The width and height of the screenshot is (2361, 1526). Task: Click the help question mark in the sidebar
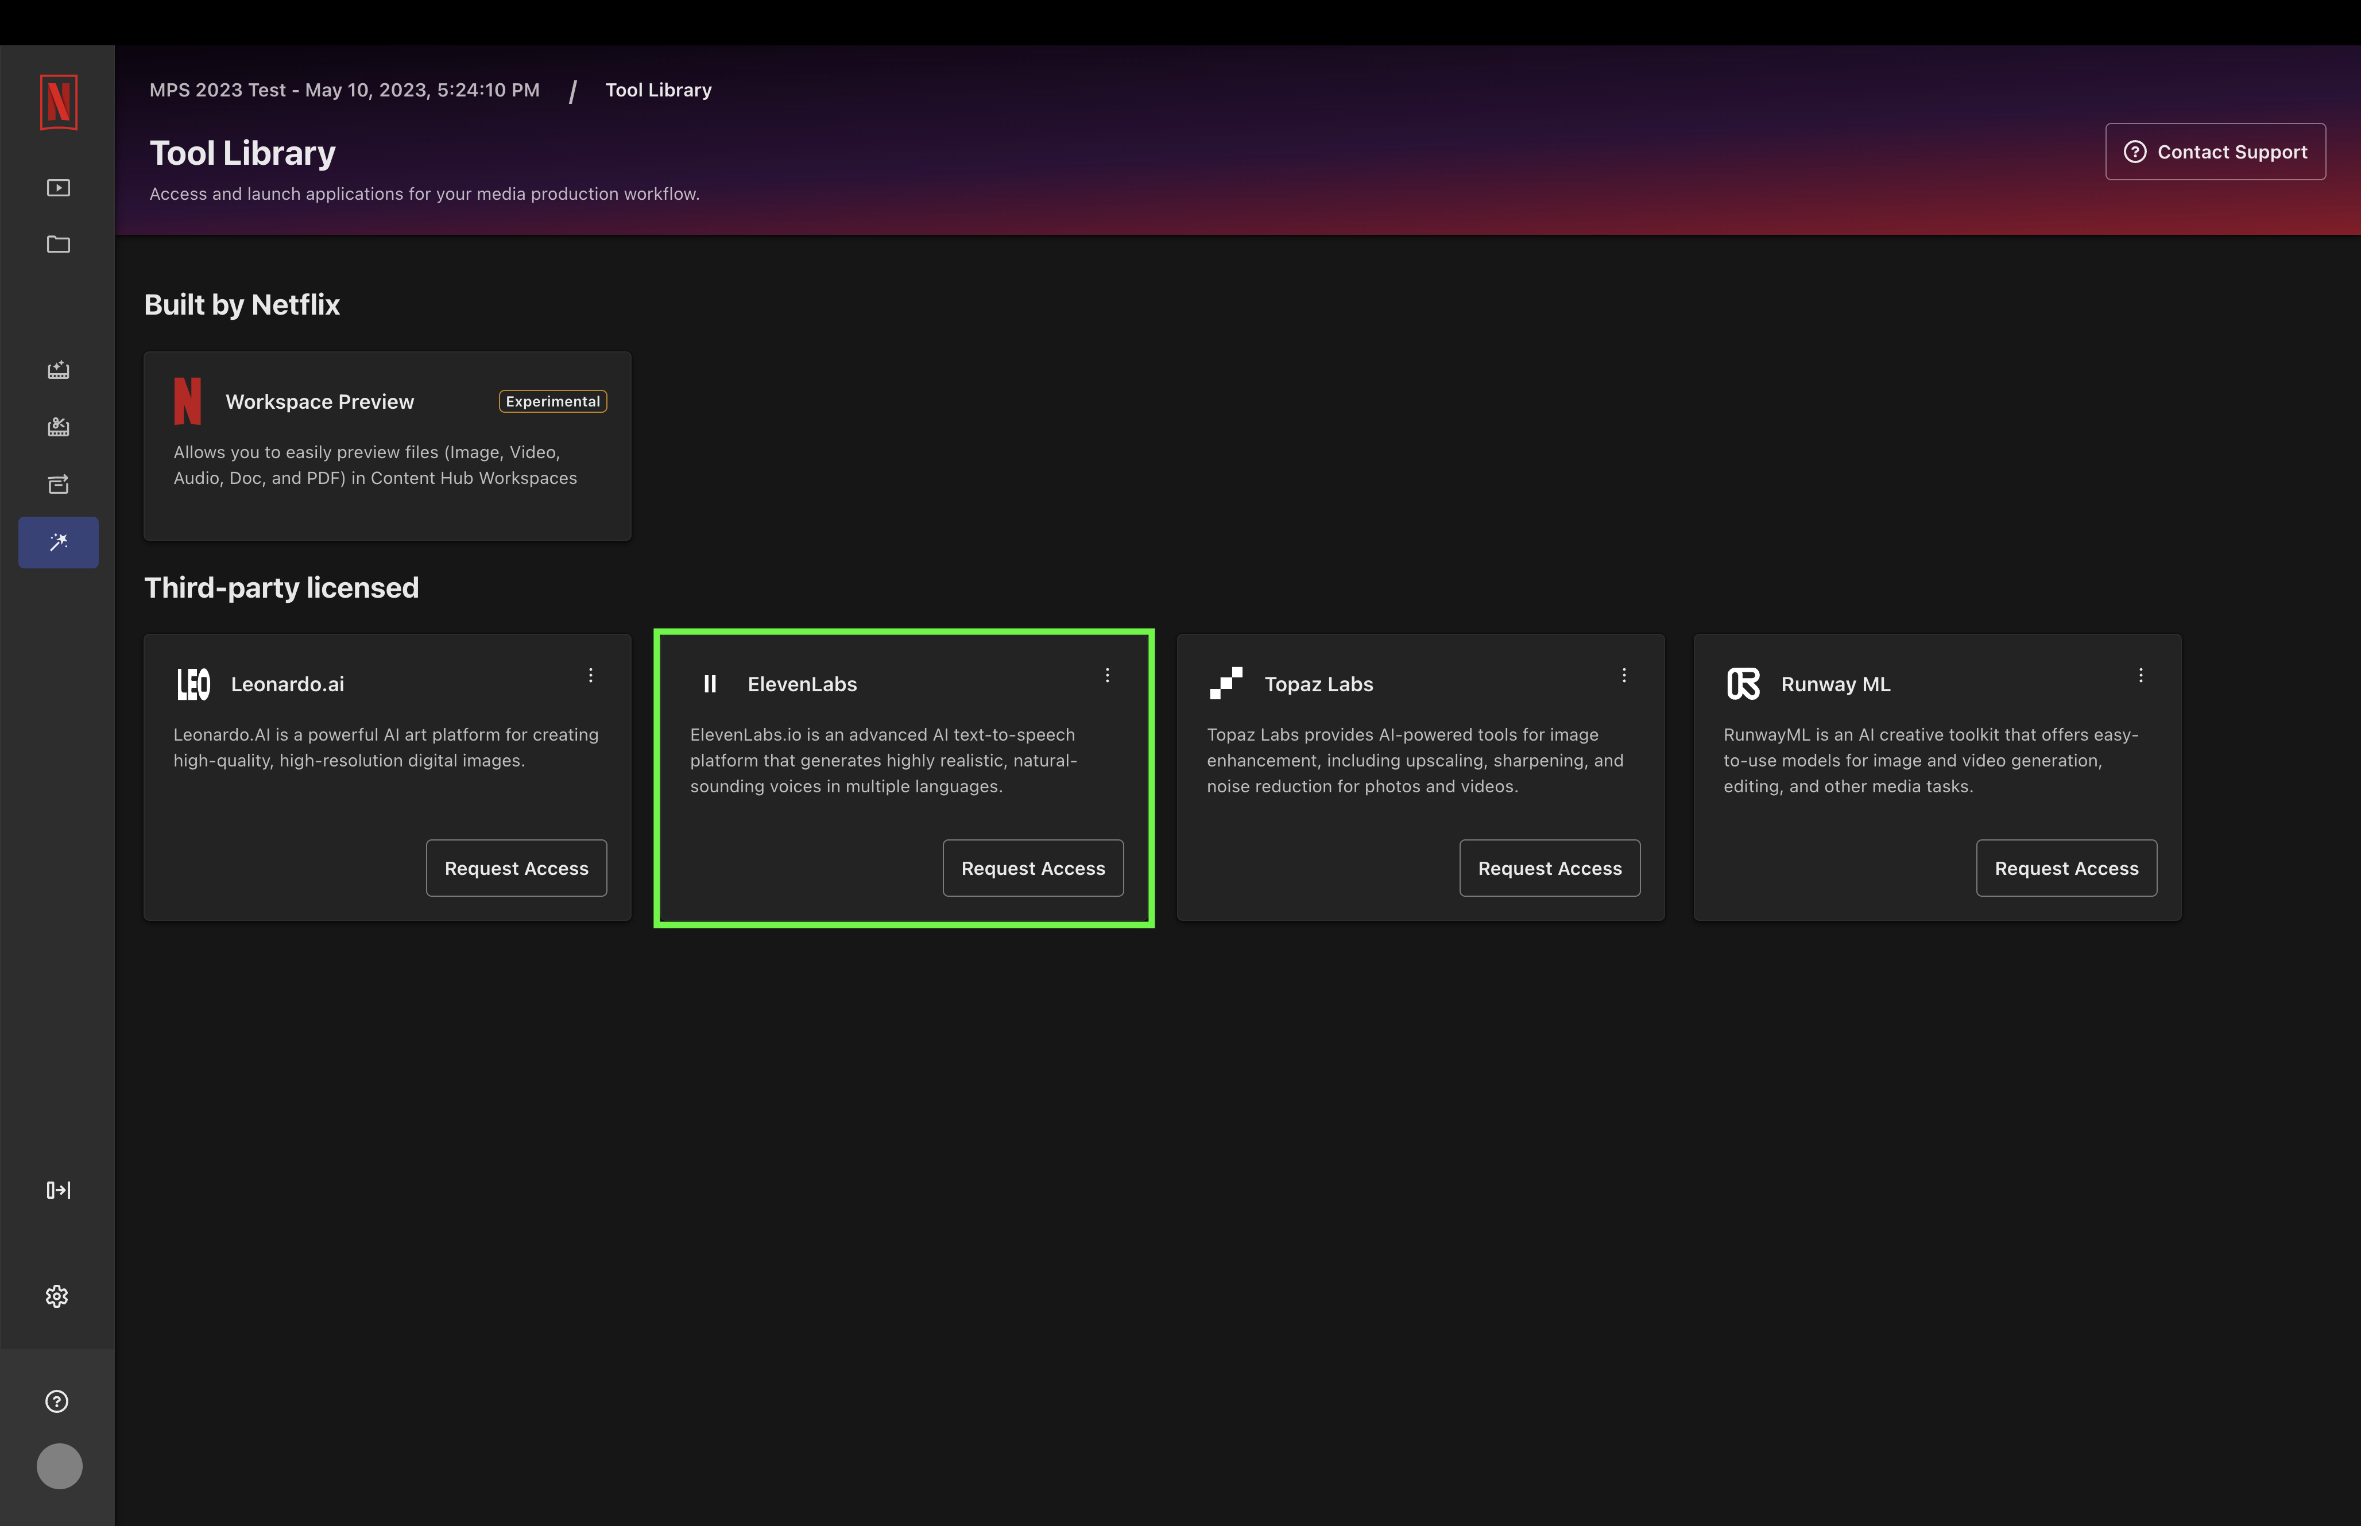[x=57, y=1401]
